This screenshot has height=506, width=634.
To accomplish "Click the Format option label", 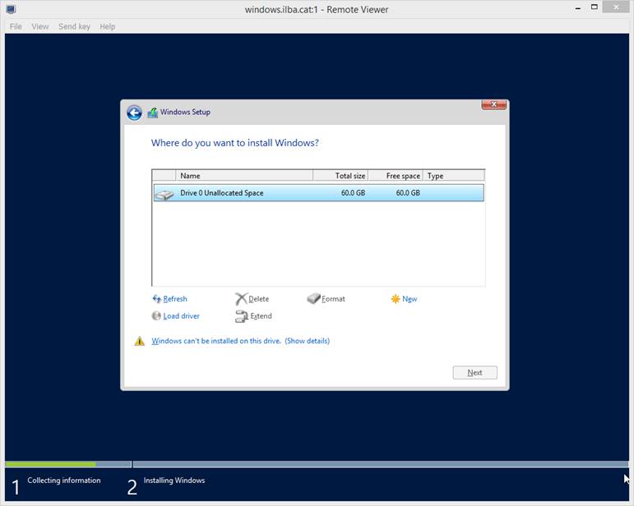I will point(333,299).
